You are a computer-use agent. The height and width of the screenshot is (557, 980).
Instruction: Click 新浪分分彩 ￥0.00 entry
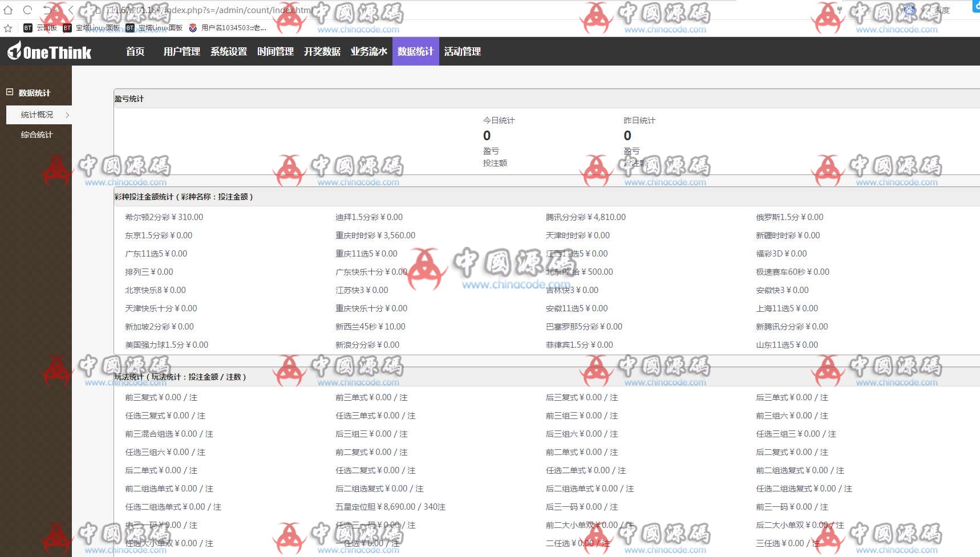coord(367,345)
